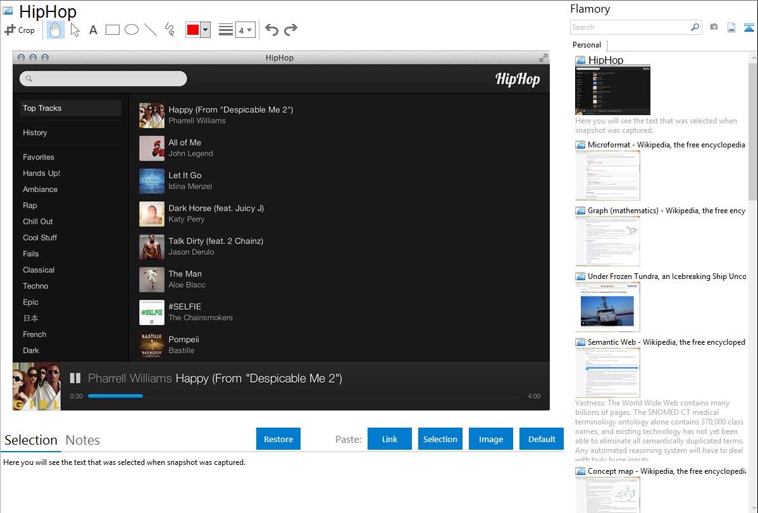
Task: Redo the last annotation
Action: tap(290, 30)
